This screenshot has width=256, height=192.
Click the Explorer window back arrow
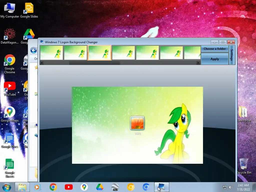(33, 50)
